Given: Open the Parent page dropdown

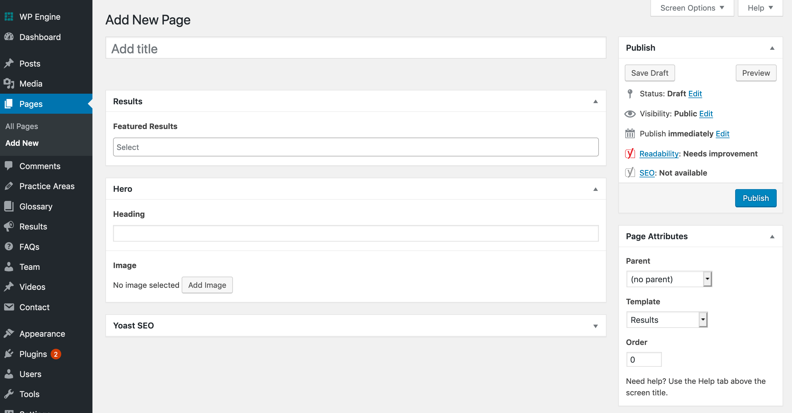Looking at the screenshot, I should point(669,279).
